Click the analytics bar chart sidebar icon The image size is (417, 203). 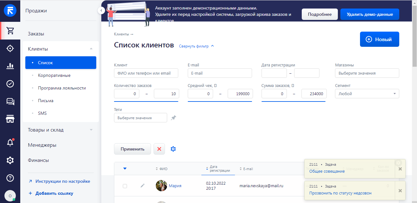pos(10,66)
